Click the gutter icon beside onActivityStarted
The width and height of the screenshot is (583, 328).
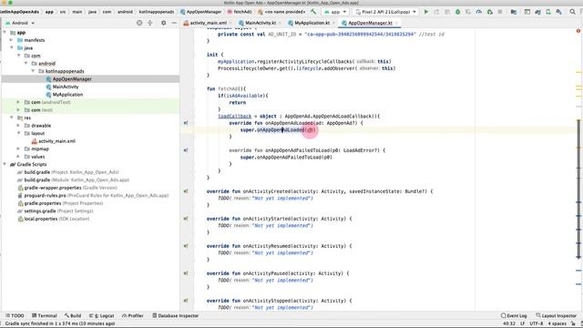coord(186,219)
